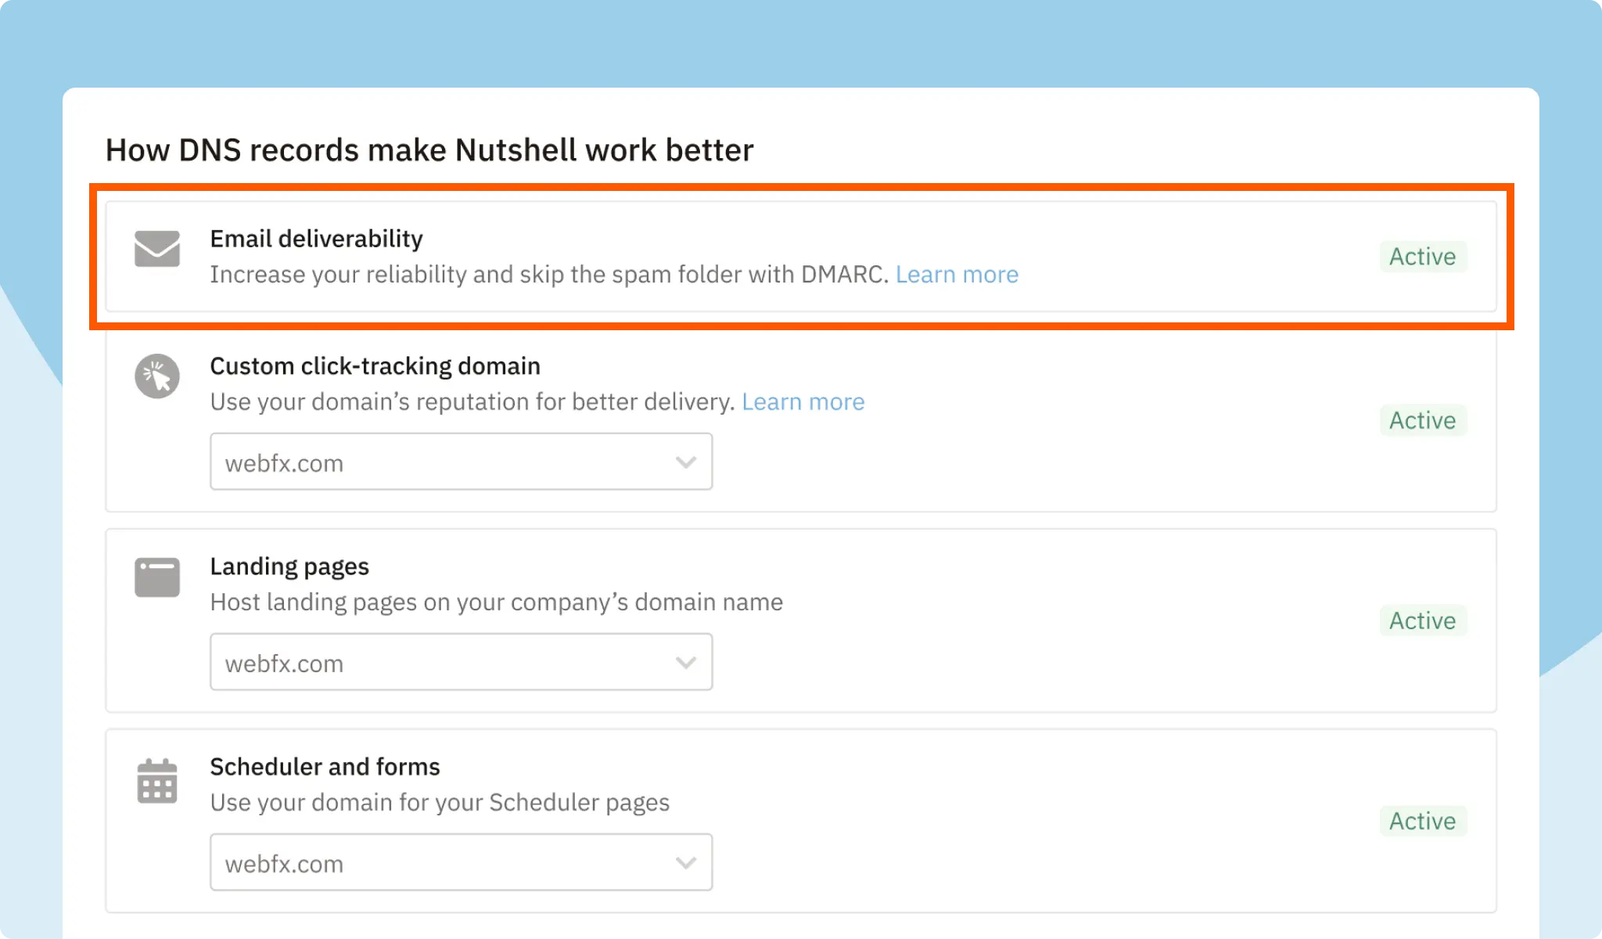Click the Active badge for Email deliverability
This screenshot has width=1602, height=939.
pos(1422,257)
